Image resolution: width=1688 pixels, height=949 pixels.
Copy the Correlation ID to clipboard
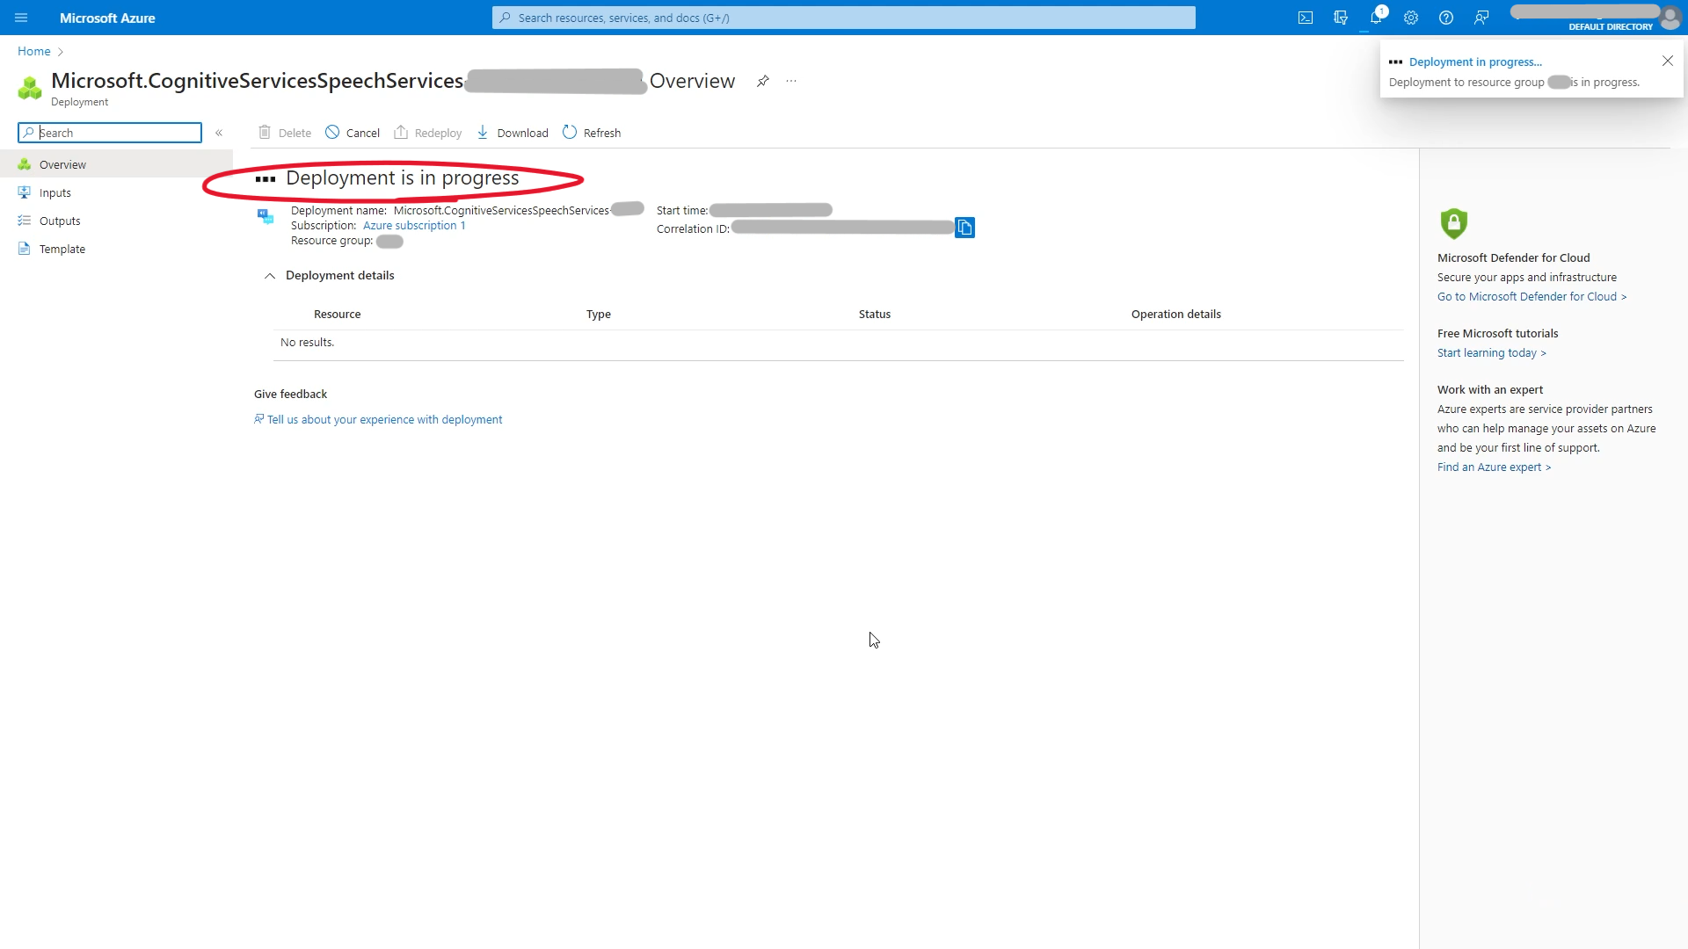pyautogui.click(x=964, y=228)
